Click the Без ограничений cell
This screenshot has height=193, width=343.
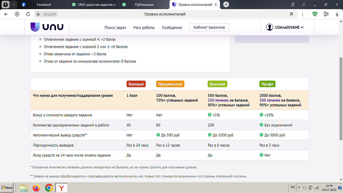pos(276,125)
